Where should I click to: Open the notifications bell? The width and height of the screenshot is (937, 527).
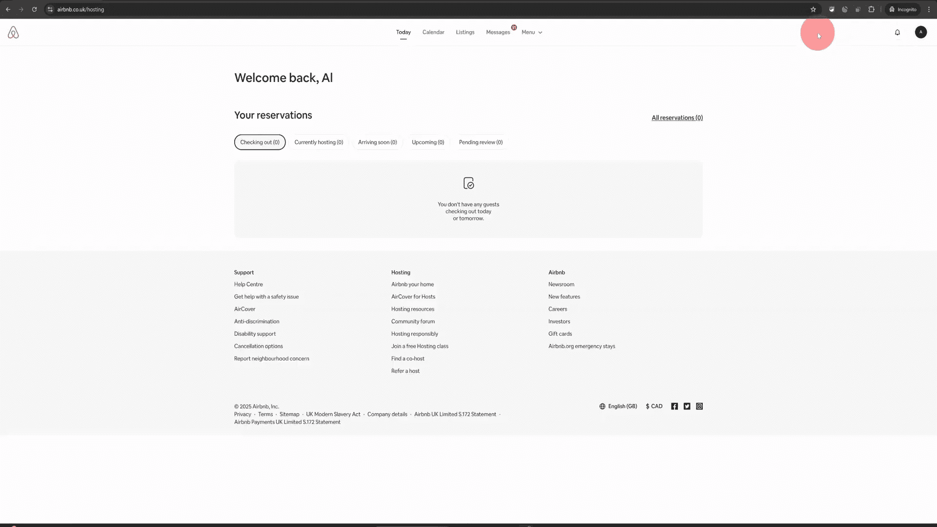(x=897, y=32)
